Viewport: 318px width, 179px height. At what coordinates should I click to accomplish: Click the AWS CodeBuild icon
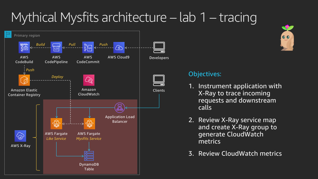tap(24, 48)
